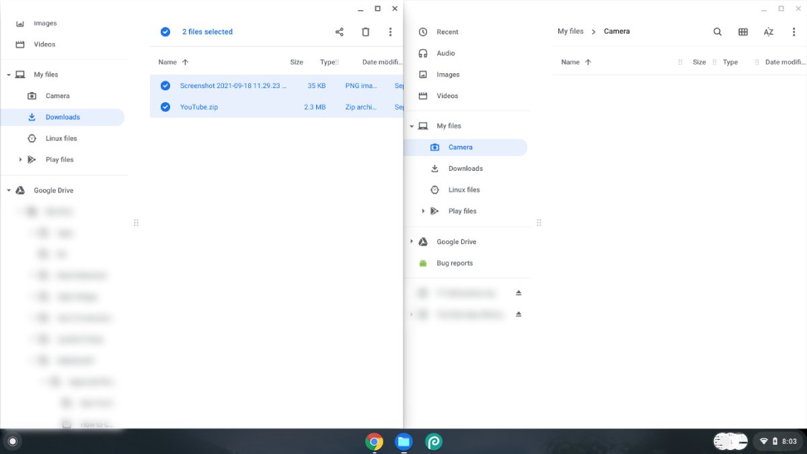Screen dimensions: 807x454
Task: Eject the first external drive
Action: click(x=518, y=293)
